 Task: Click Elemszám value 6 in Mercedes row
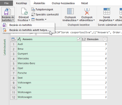[x=94, y=58]
